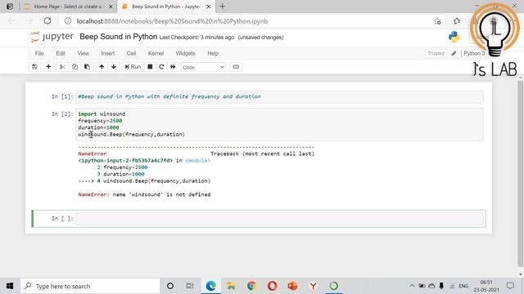Open the favorites list icon
The image size is (524, 294).
pyautogui.click(x=457, y=21)
